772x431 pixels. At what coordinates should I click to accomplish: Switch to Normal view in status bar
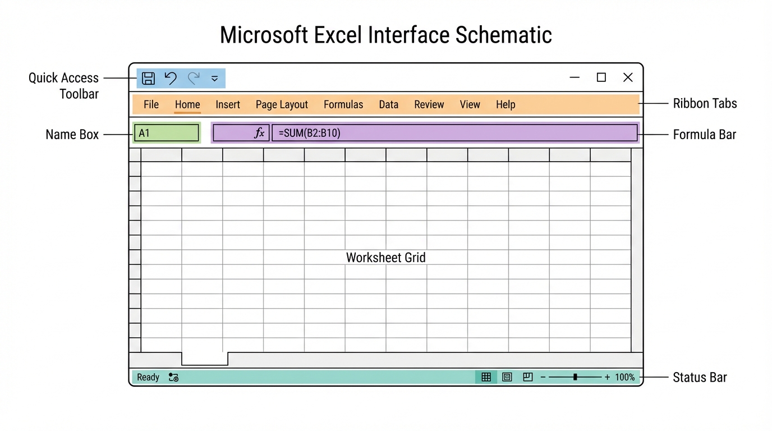point(486,378)
